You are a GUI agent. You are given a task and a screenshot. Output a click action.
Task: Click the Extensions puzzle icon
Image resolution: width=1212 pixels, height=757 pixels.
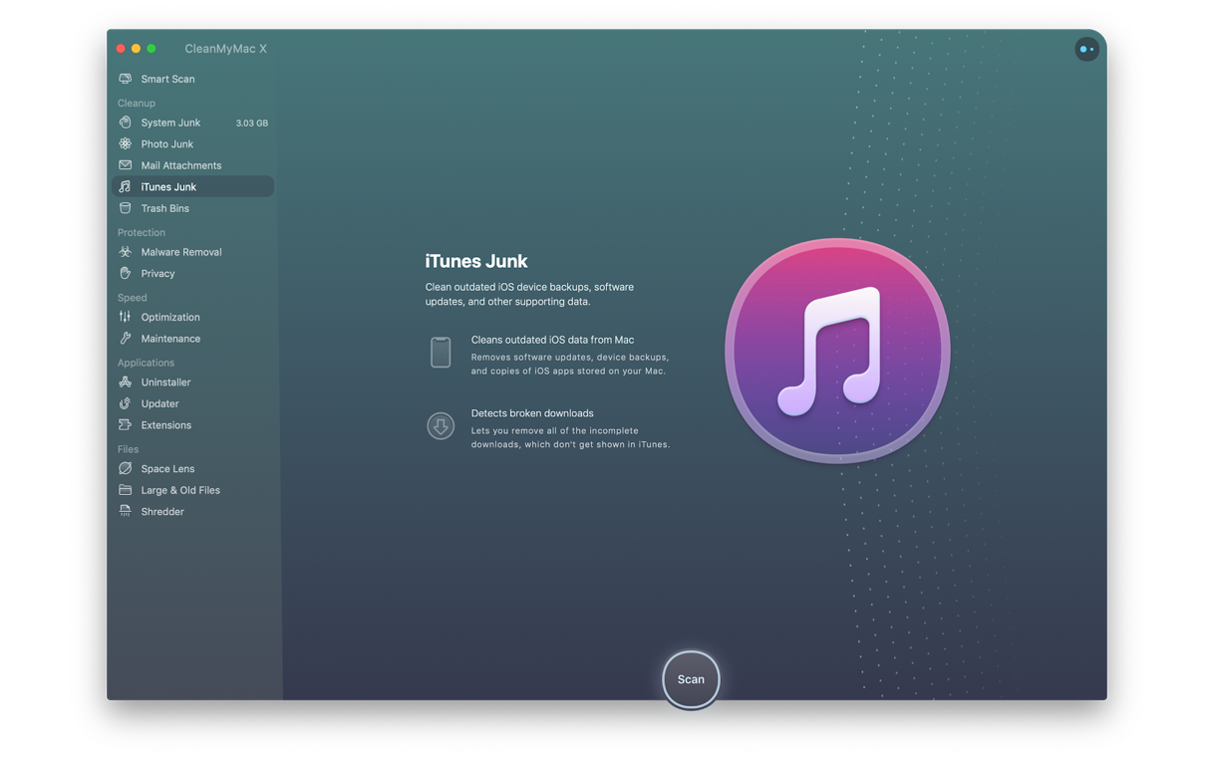click(x=125, y=425)
